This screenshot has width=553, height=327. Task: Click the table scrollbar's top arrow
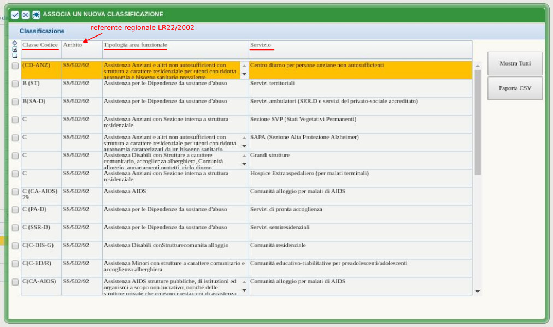[x=478, y=66]
